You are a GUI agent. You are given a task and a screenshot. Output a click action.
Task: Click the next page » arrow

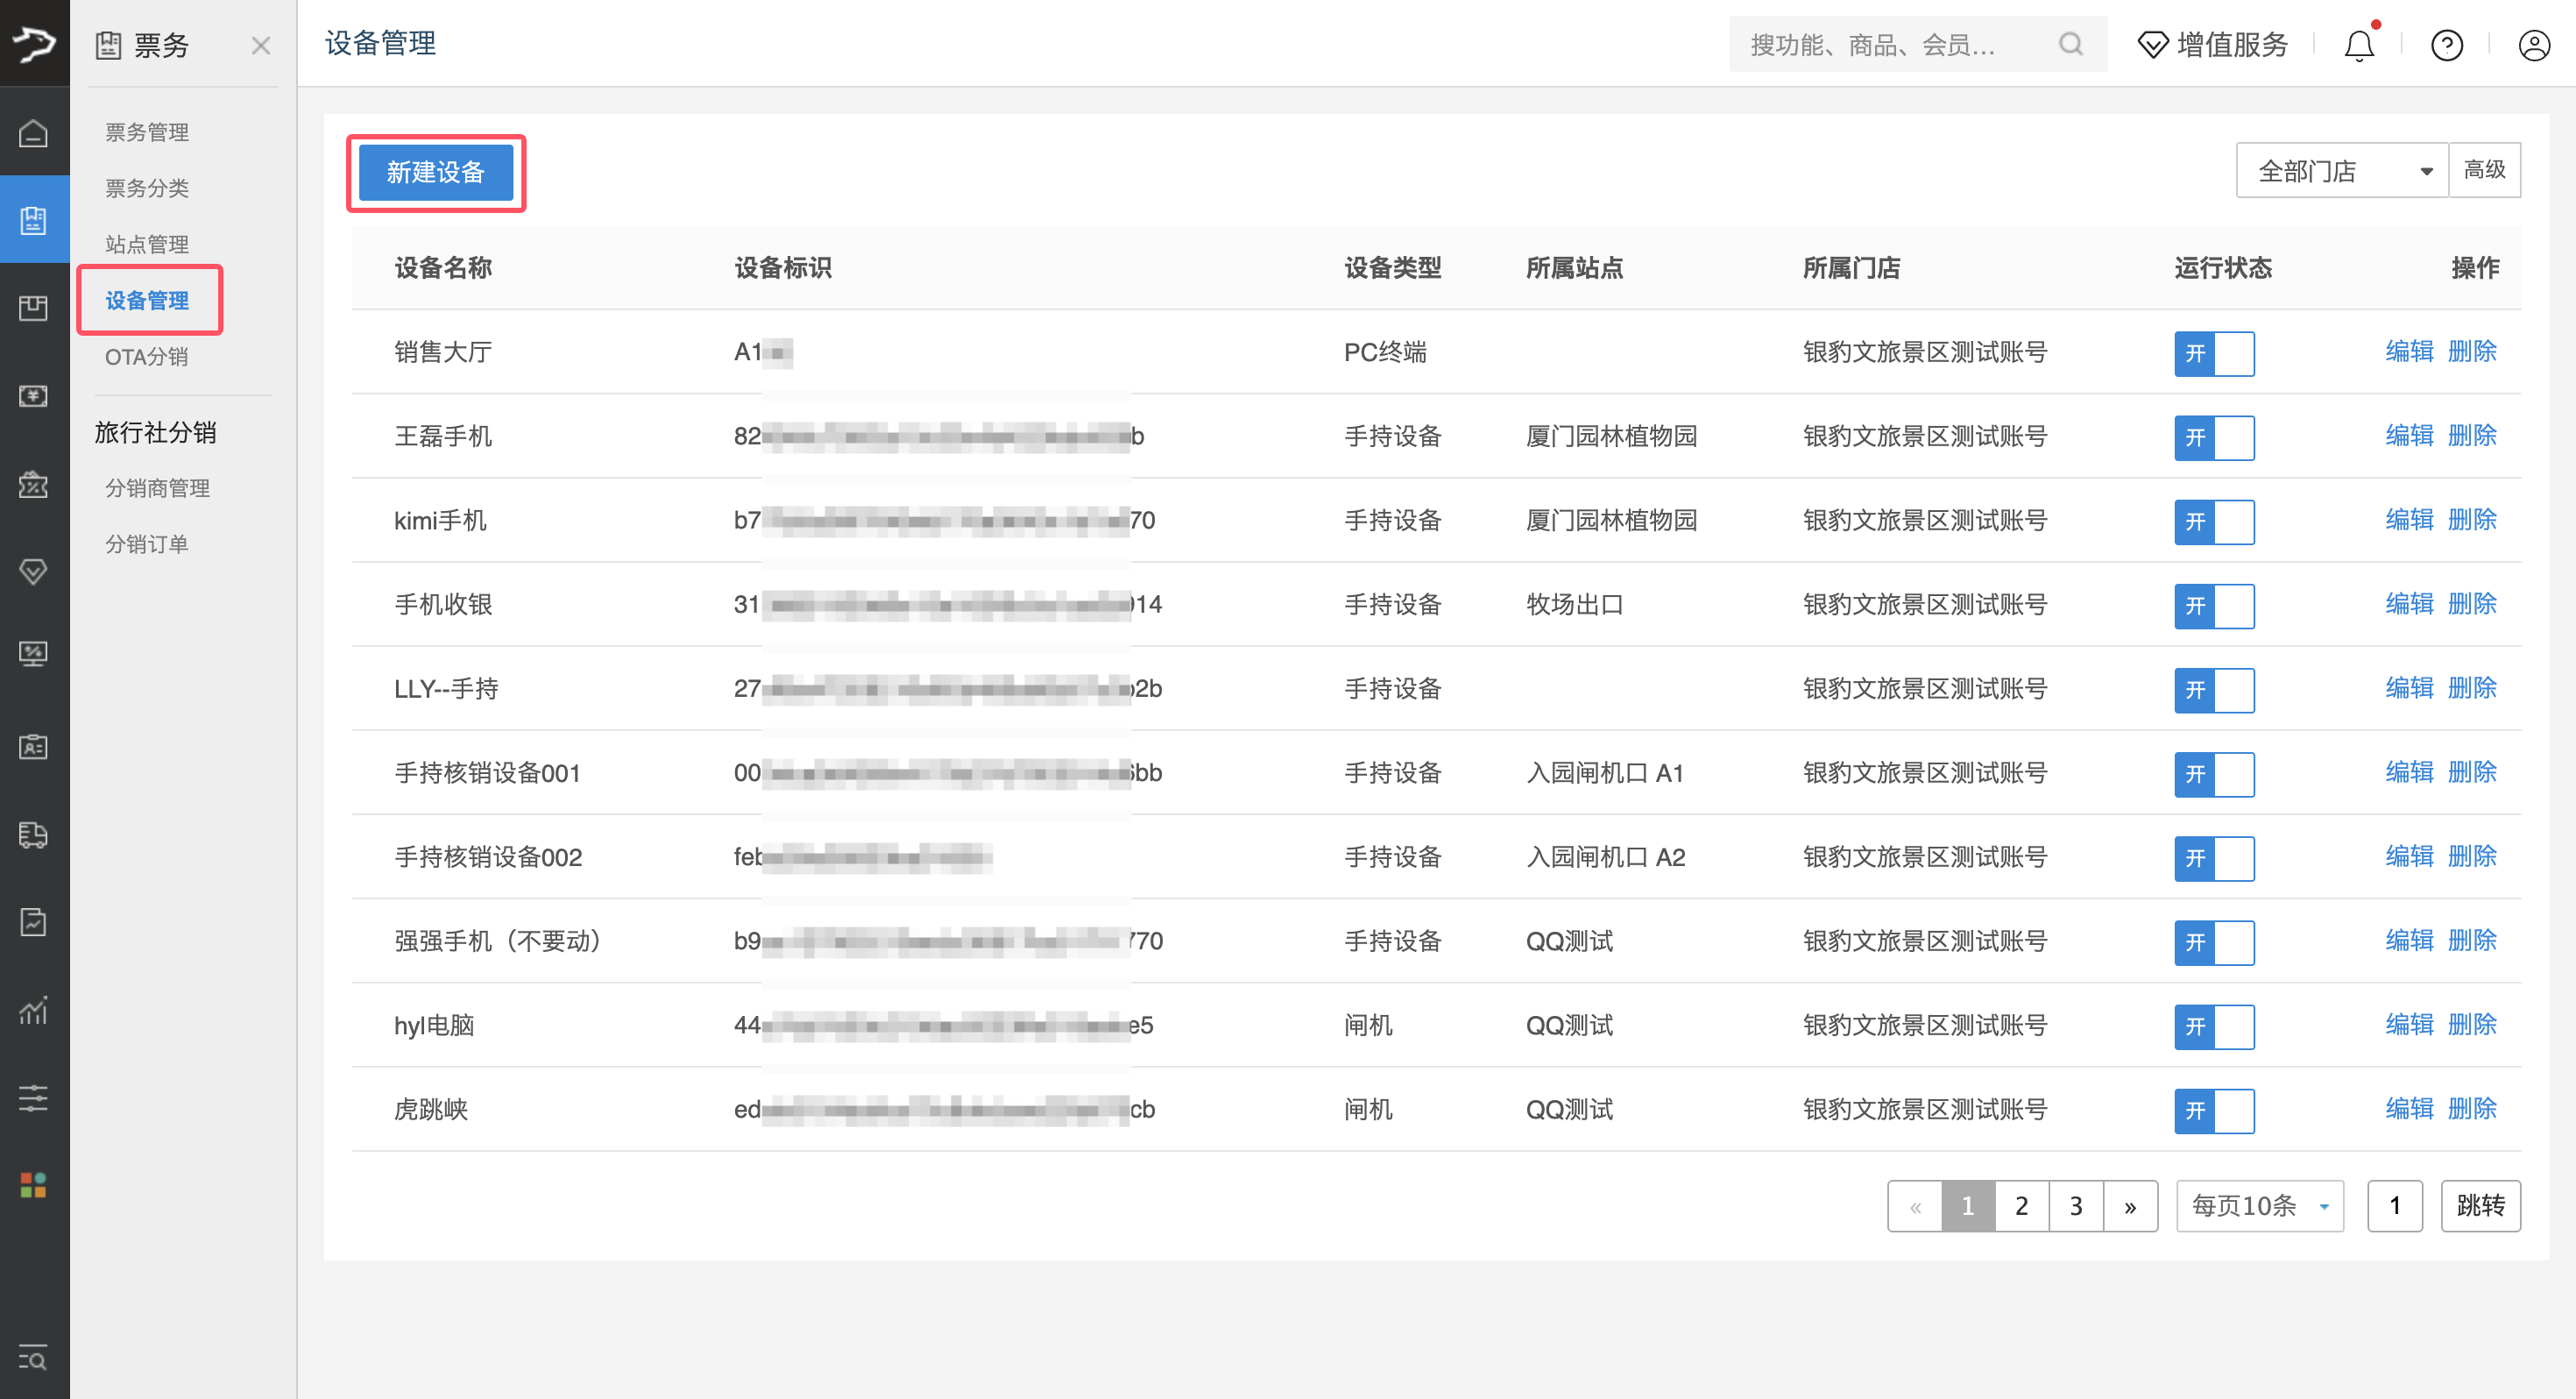point(2130,1206)
